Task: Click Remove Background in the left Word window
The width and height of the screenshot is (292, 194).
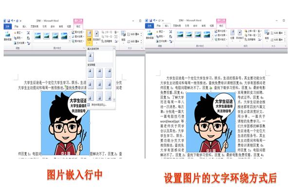Action: tap(8, 36)
